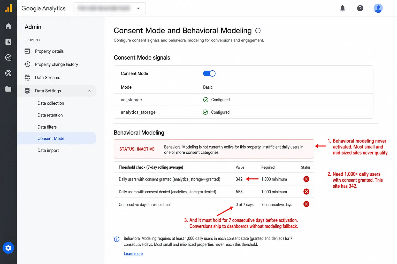Viewport: 397px width, 264px height.
Task: Click 'Daily users with consent denied' label
Action: pyautogui.click(x=167, y=192)
